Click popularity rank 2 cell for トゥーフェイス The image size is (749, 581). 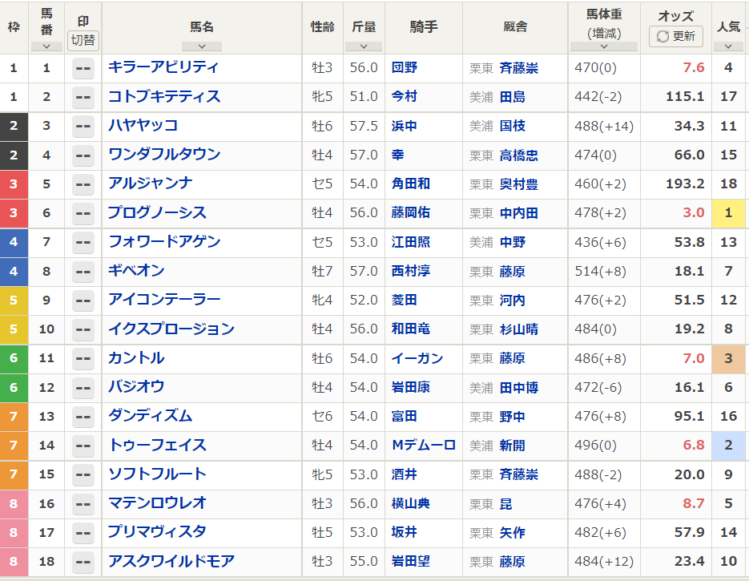[x=728, y=446]
